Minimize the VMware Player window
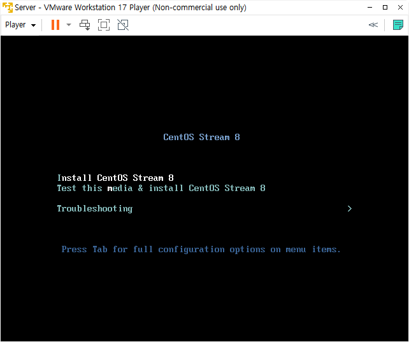The height and width of the screenshot is (342, 409). pyautogui.click(x=370, y=7)
